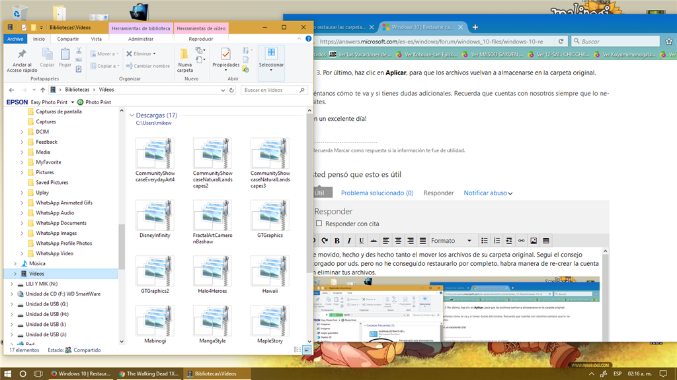Viewport: 677px width, 380px height.
Task: Open a new browser tab
Action: [x=475, y=27]
